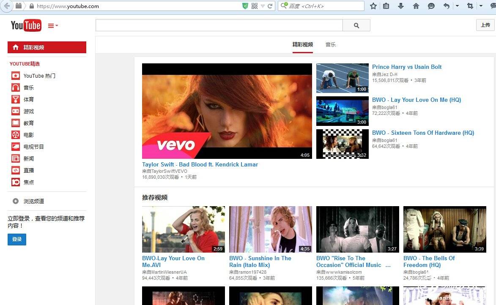Click the crop screenshot tool icon
The image size is (496, 305).
(x=470, y=6)
